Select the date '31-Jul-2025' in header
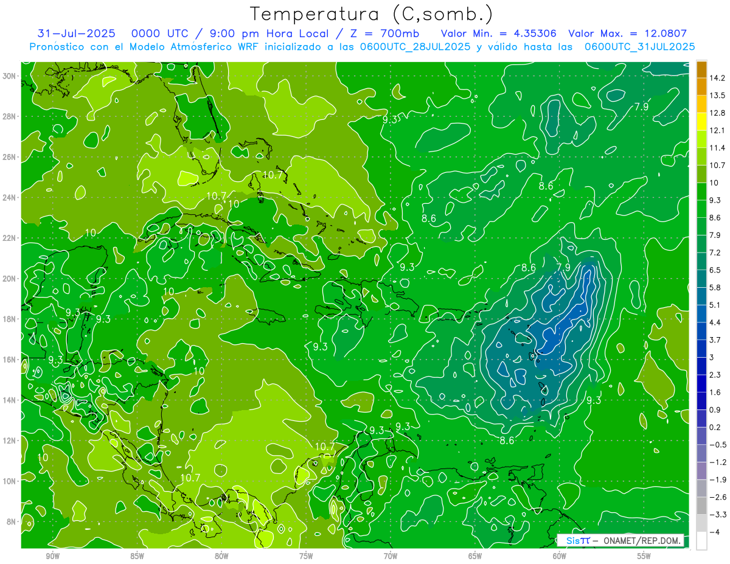The width and height of the screenshot is (730, 564). click(x=77, y=33)
